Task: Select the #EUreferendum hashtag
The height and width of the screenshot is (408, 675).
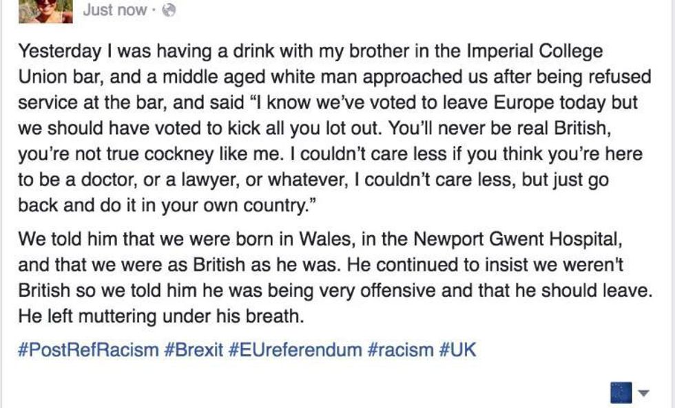Action: (295, 350)
